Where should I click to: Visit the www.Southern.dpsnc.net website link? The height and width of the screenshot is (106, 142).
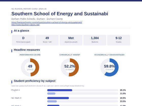(25, 25)
